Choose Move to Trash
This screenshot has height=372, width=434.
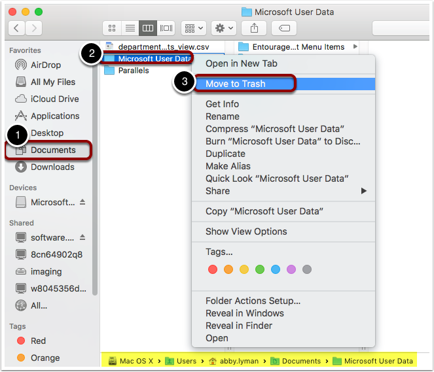pyautogui.click(x=283, y=84)
